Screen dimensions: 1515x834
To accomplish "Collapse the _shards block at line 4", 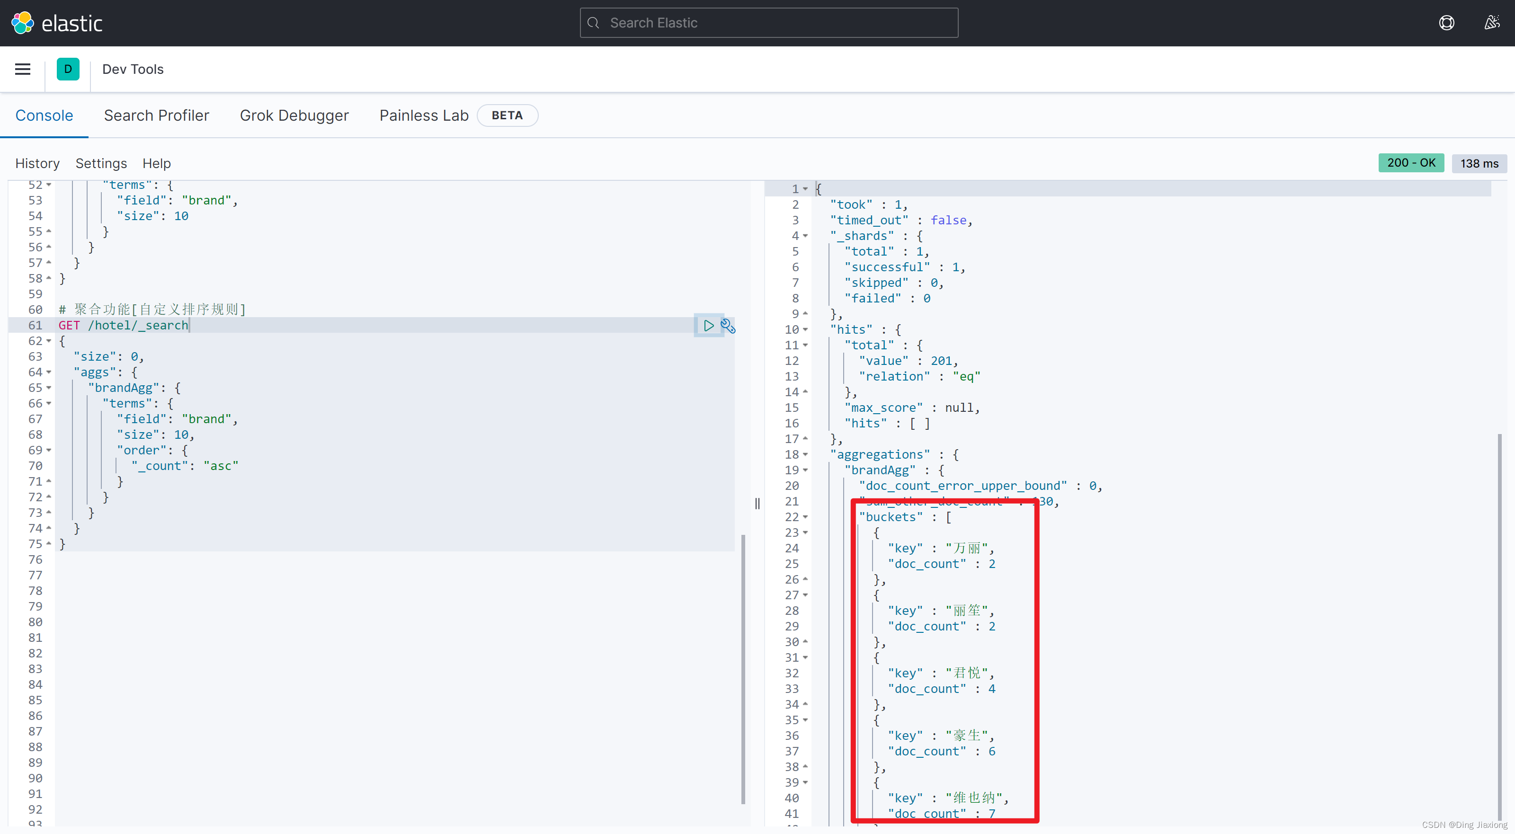I will click(806, 236).
